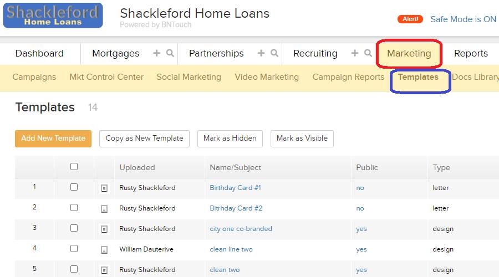Check the box for row 1 Birthday Card #1
Screen dimensions: 499x277
pyautogui.click(x=74, y=187)
